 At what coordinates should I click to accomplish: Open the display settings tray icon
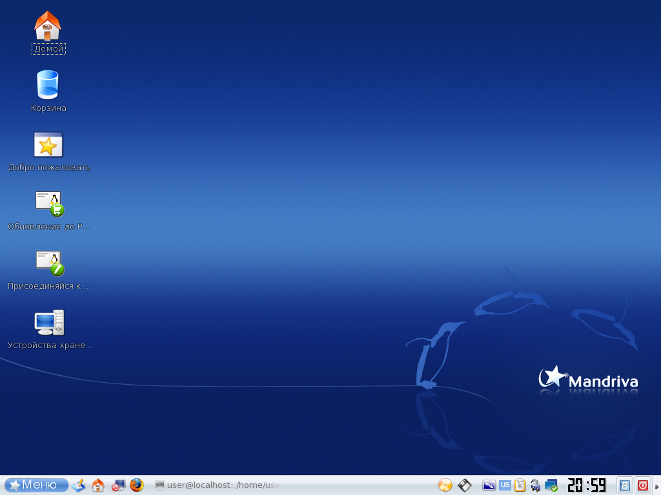pos(489,485)
